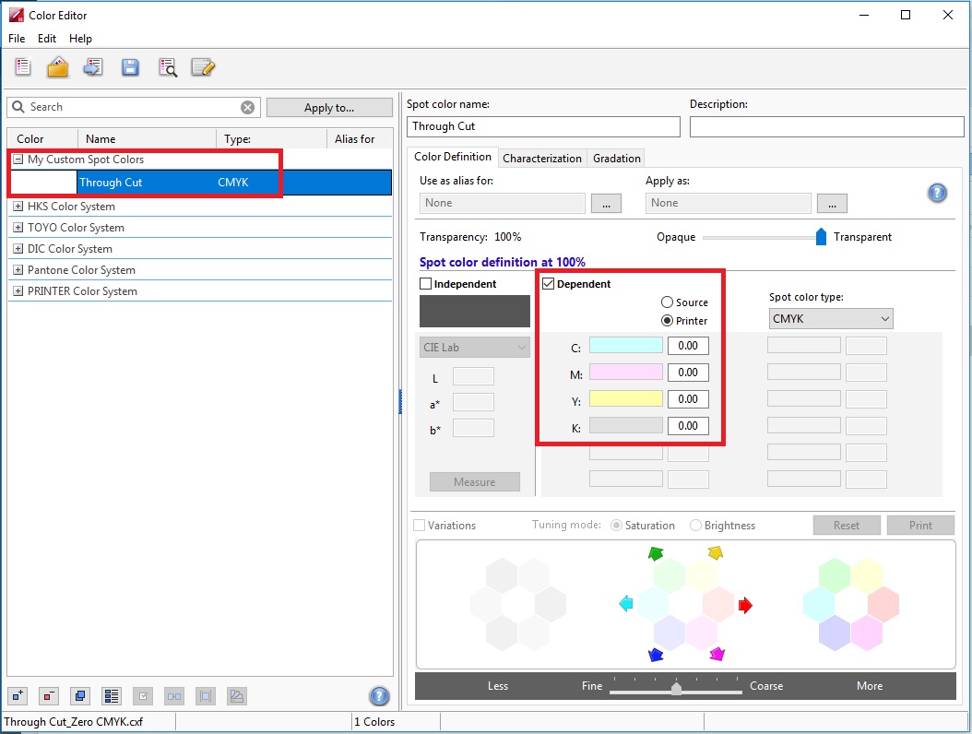
Task: Click the green arrow in the variations hexagon
Action: tap(656, 553)
